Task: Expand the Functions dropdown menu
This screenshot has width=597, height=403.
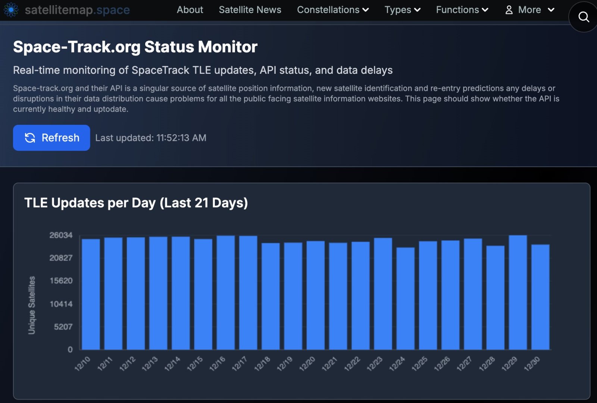Action: point(462,10)
